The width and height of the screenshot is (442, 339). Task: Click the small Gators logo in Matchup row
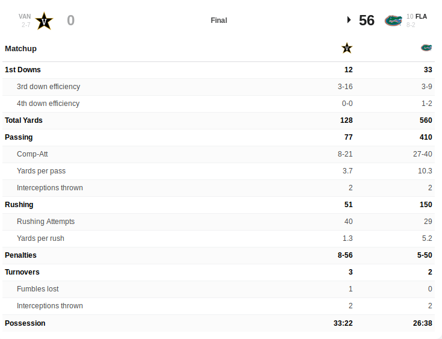(426, 48)
